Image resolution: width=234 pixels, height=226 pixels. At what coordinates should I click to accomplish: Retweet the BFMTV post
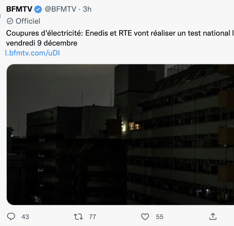(78, 216)
